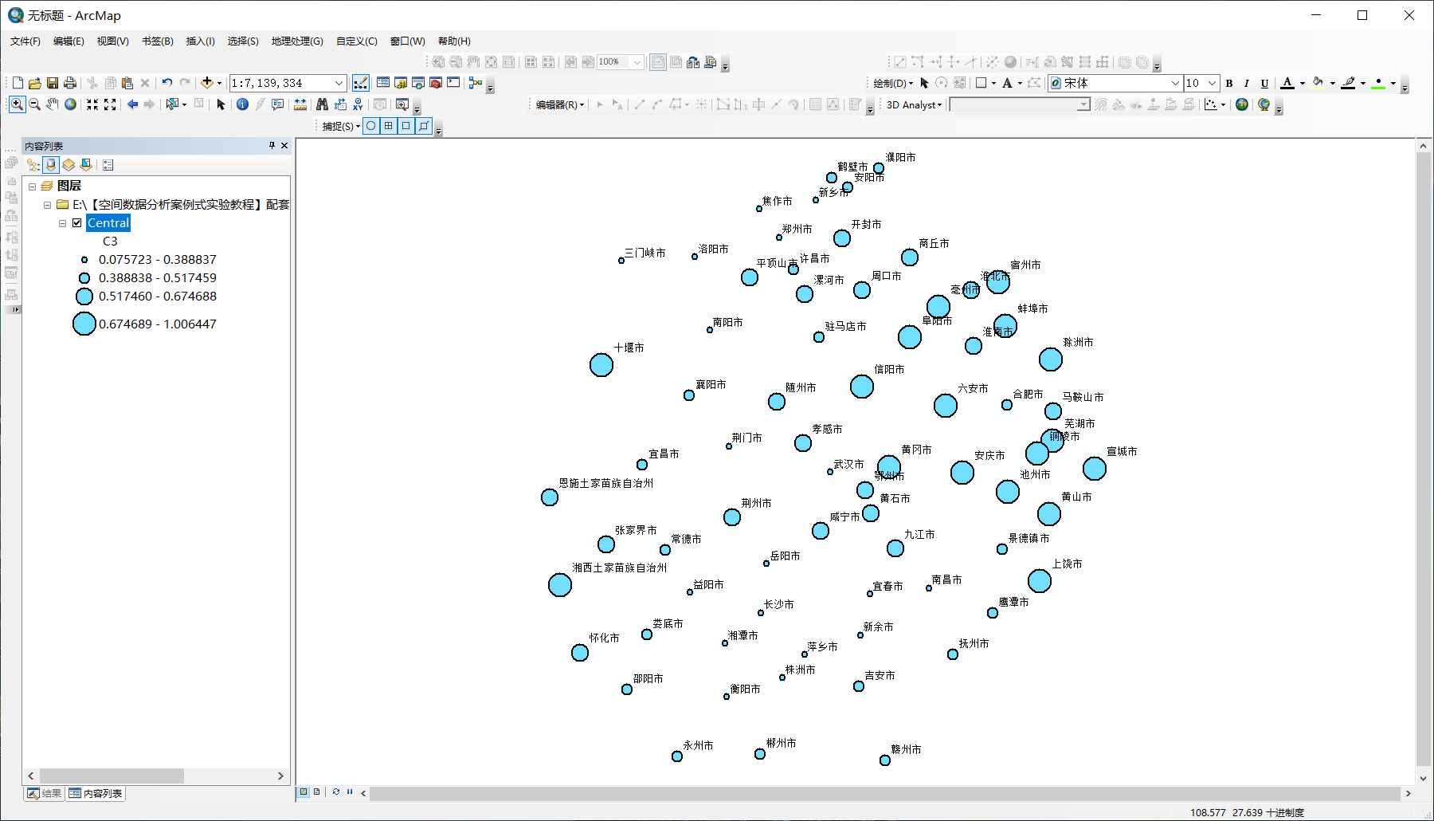Select the Identify tool

point(242,104)
